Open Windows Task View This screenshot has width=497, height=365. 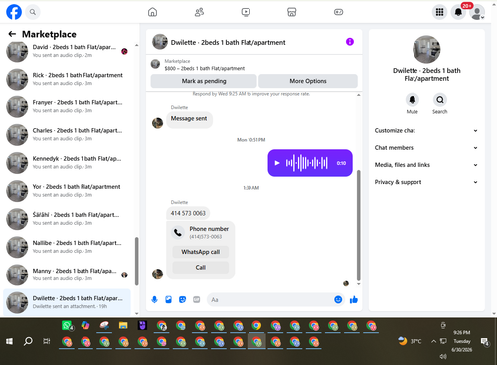(x=47, y=341)
